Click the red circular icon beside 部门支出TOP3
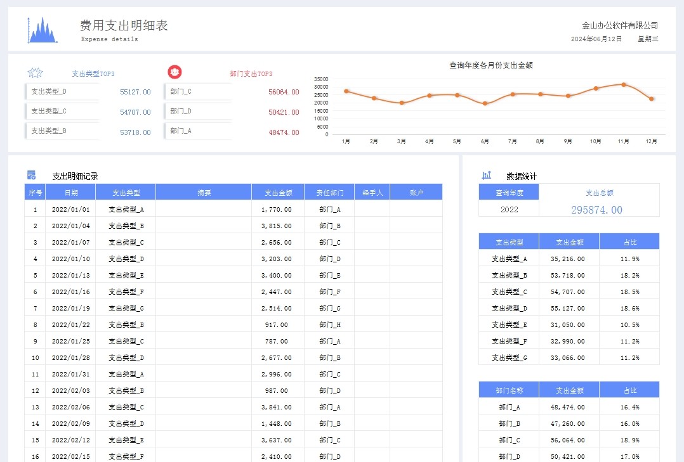Viewport: 684px width, 462px height. pos(174,72)
